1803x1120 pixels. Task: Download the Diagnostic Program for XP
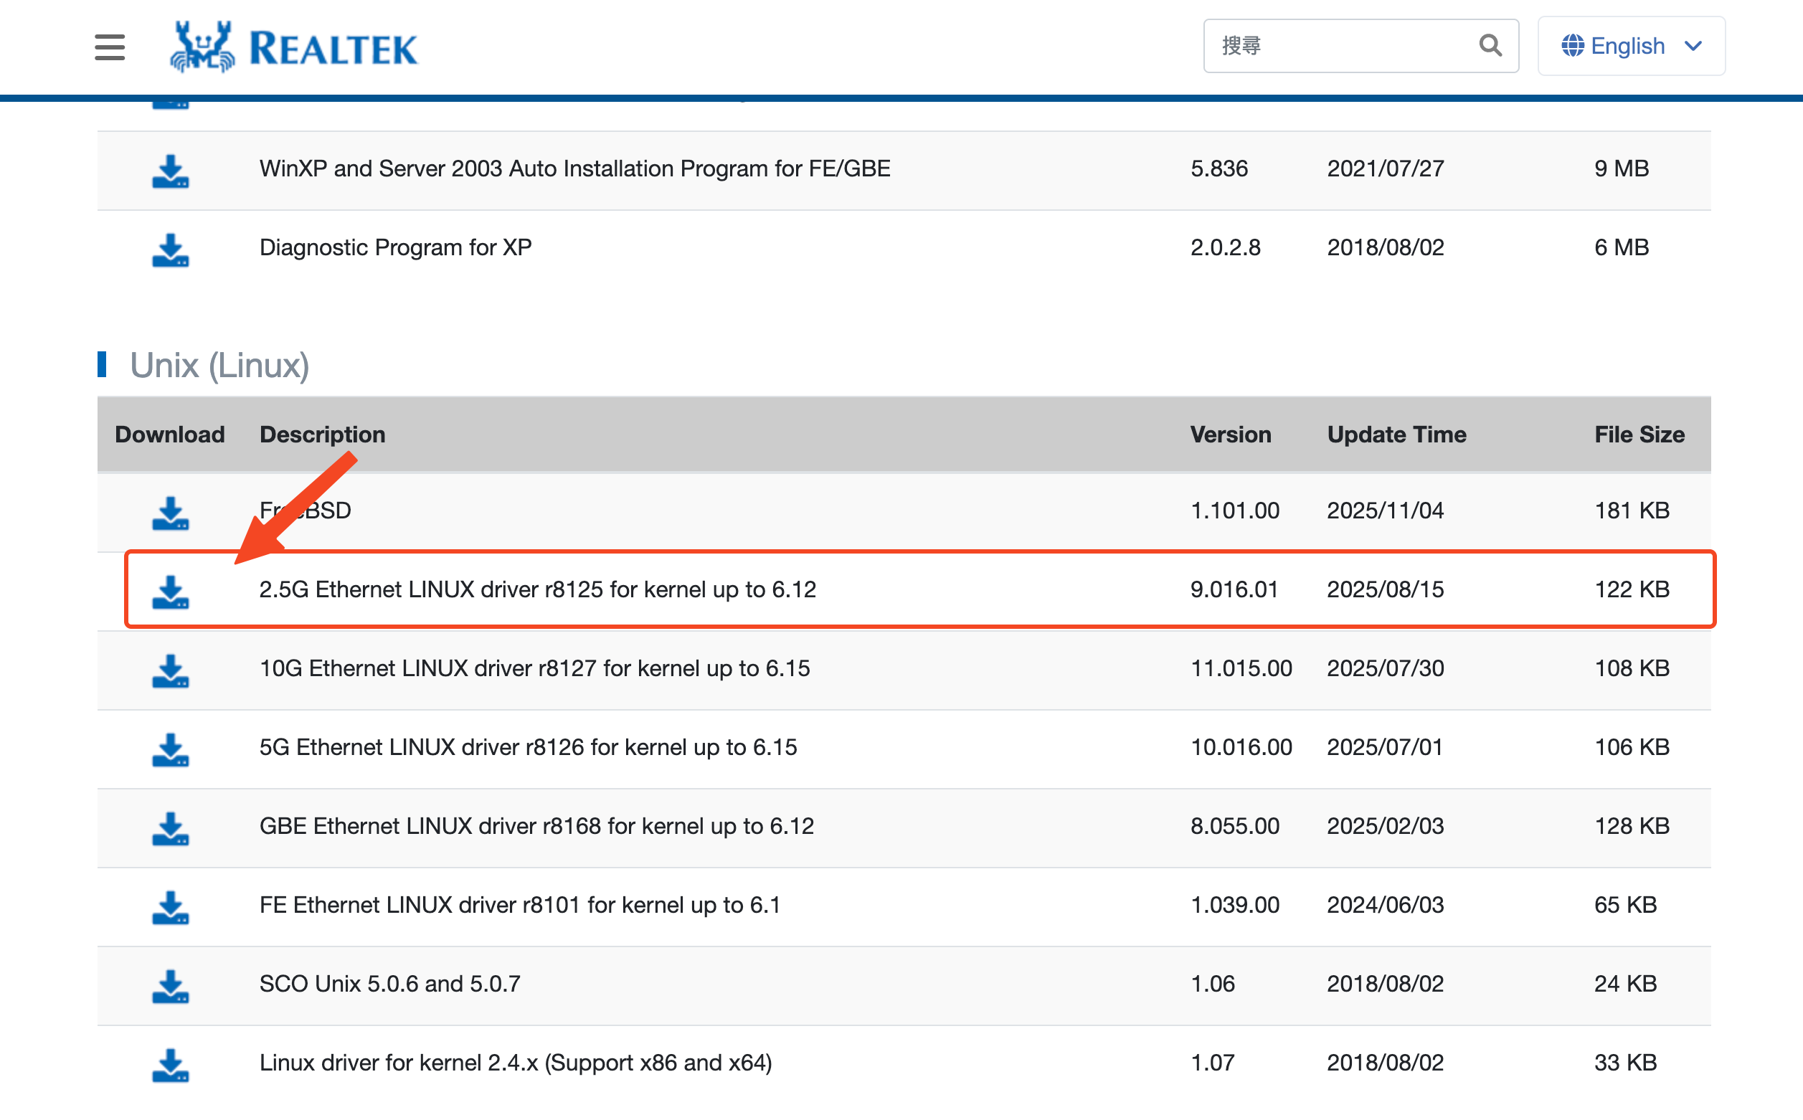[x=171, y=250]
